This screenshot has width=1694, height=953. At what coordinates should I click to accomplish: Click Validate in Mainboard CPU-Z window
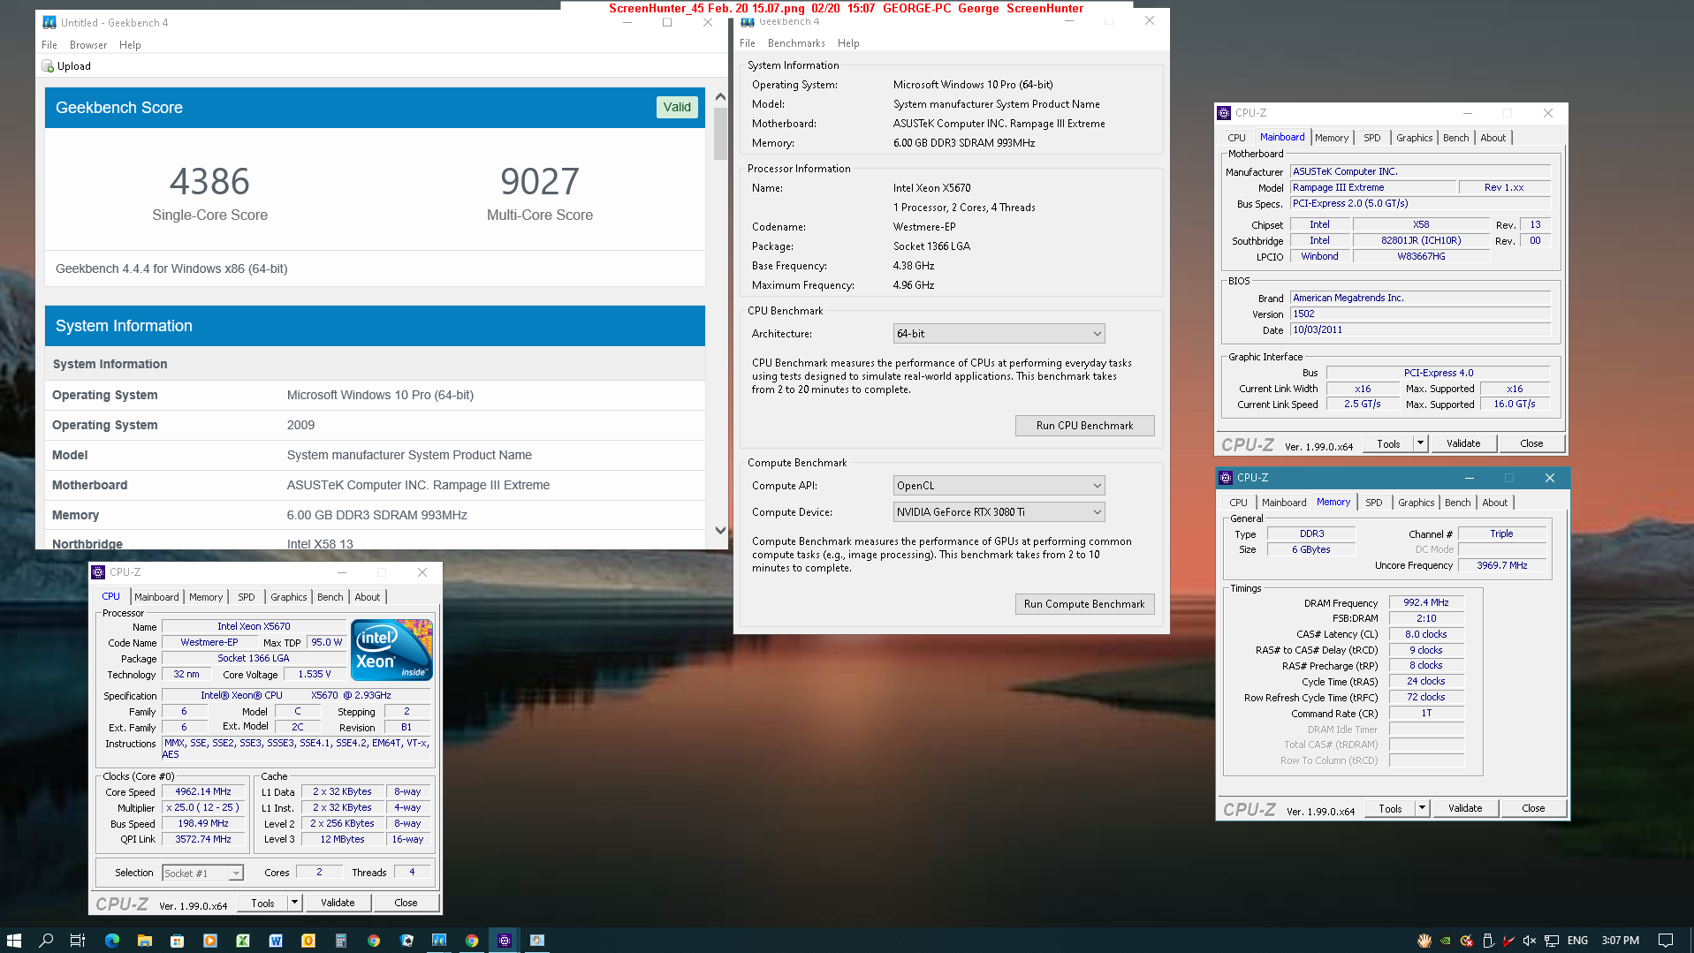click(x=1463, y=443)
